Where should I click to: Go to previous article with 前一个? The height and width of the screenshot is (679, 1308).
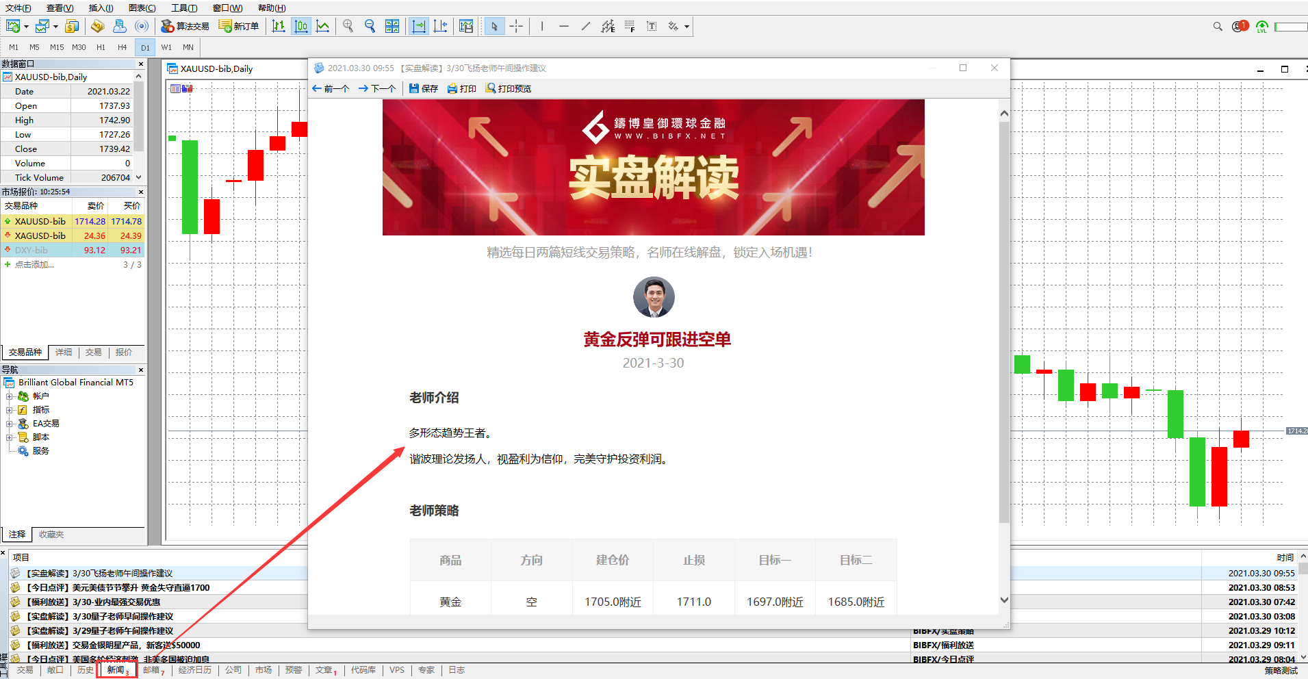click(x=331, y=88)
